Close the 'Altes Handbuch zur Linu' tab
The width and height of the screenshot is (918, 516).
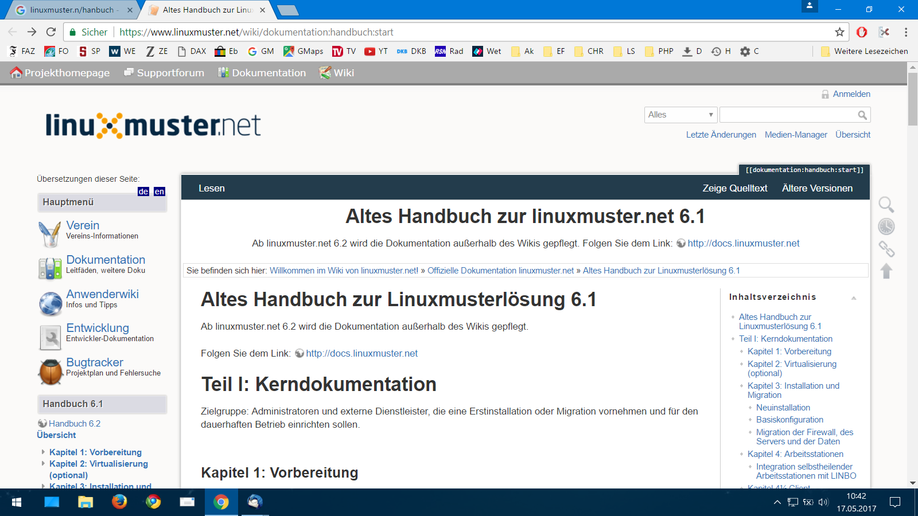(262, 10)
